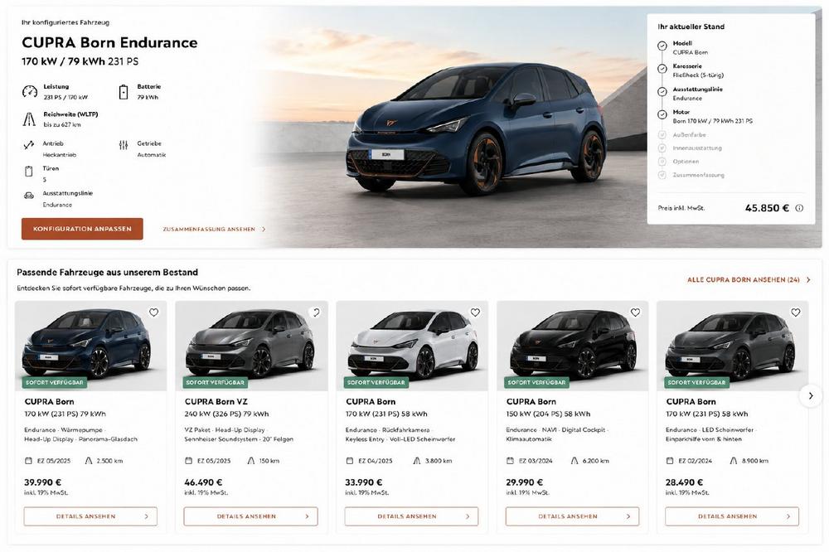Open blue CUPRA Born 79 kWh thumbnail

tap(91, 346)
